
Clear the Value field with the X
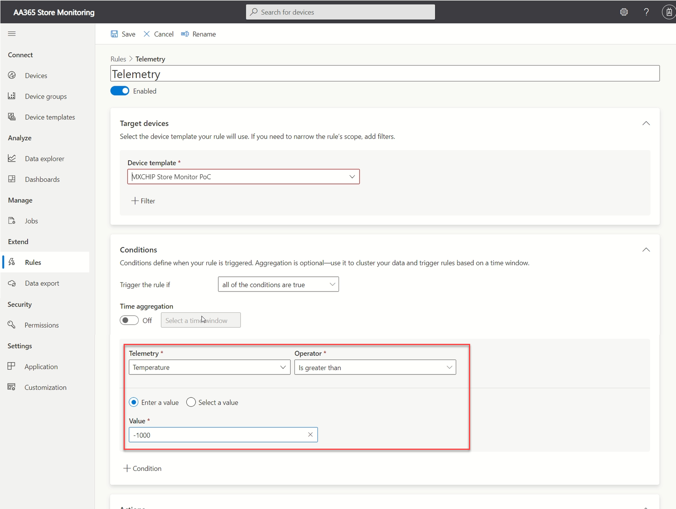pyautogui.click(x=310, y=435)
